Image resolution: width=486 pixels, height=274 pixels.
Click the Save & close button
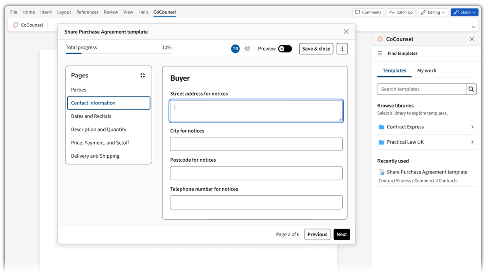coord(316,49)
